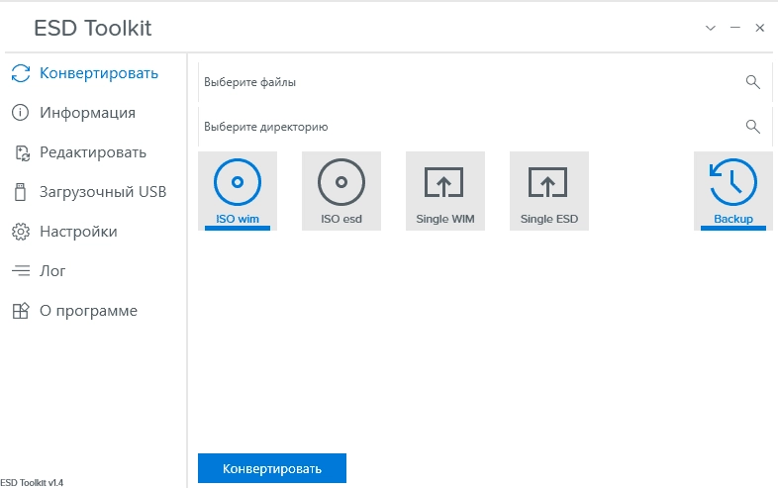Screen dimensions: 778x488
Task: Select the ISO wim output option
Action: coord(238,191)
